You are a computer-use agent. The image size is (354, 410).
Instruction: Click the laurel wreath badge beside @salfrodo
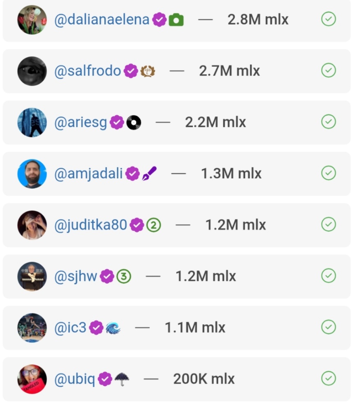[148, 71]
